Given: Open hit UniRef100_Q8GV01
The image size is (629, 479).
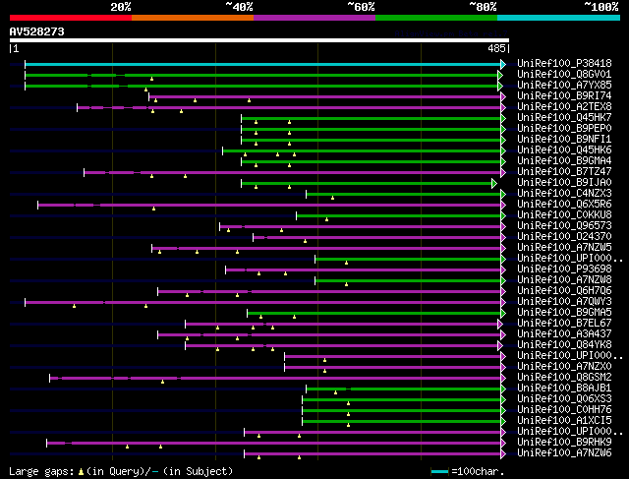Looking at the screenshot, I should pyautogui.click(x=564, y=75).
